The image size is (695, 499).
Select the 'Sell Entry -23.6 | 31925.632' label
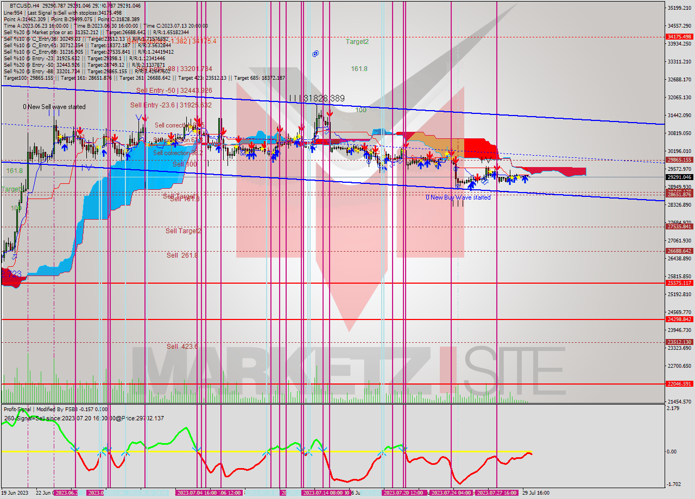coord(171,105)
